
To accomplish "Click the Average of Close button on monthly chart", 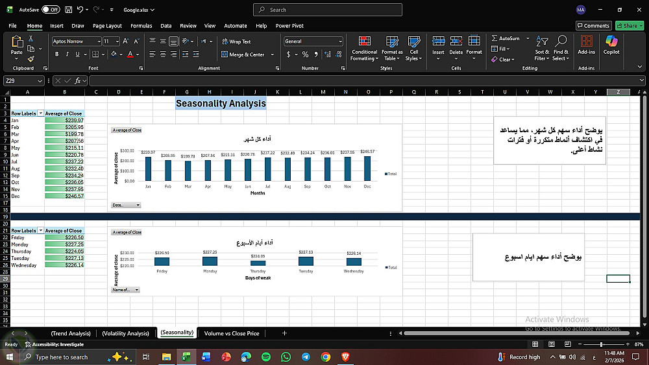I will tap(127, 130).
